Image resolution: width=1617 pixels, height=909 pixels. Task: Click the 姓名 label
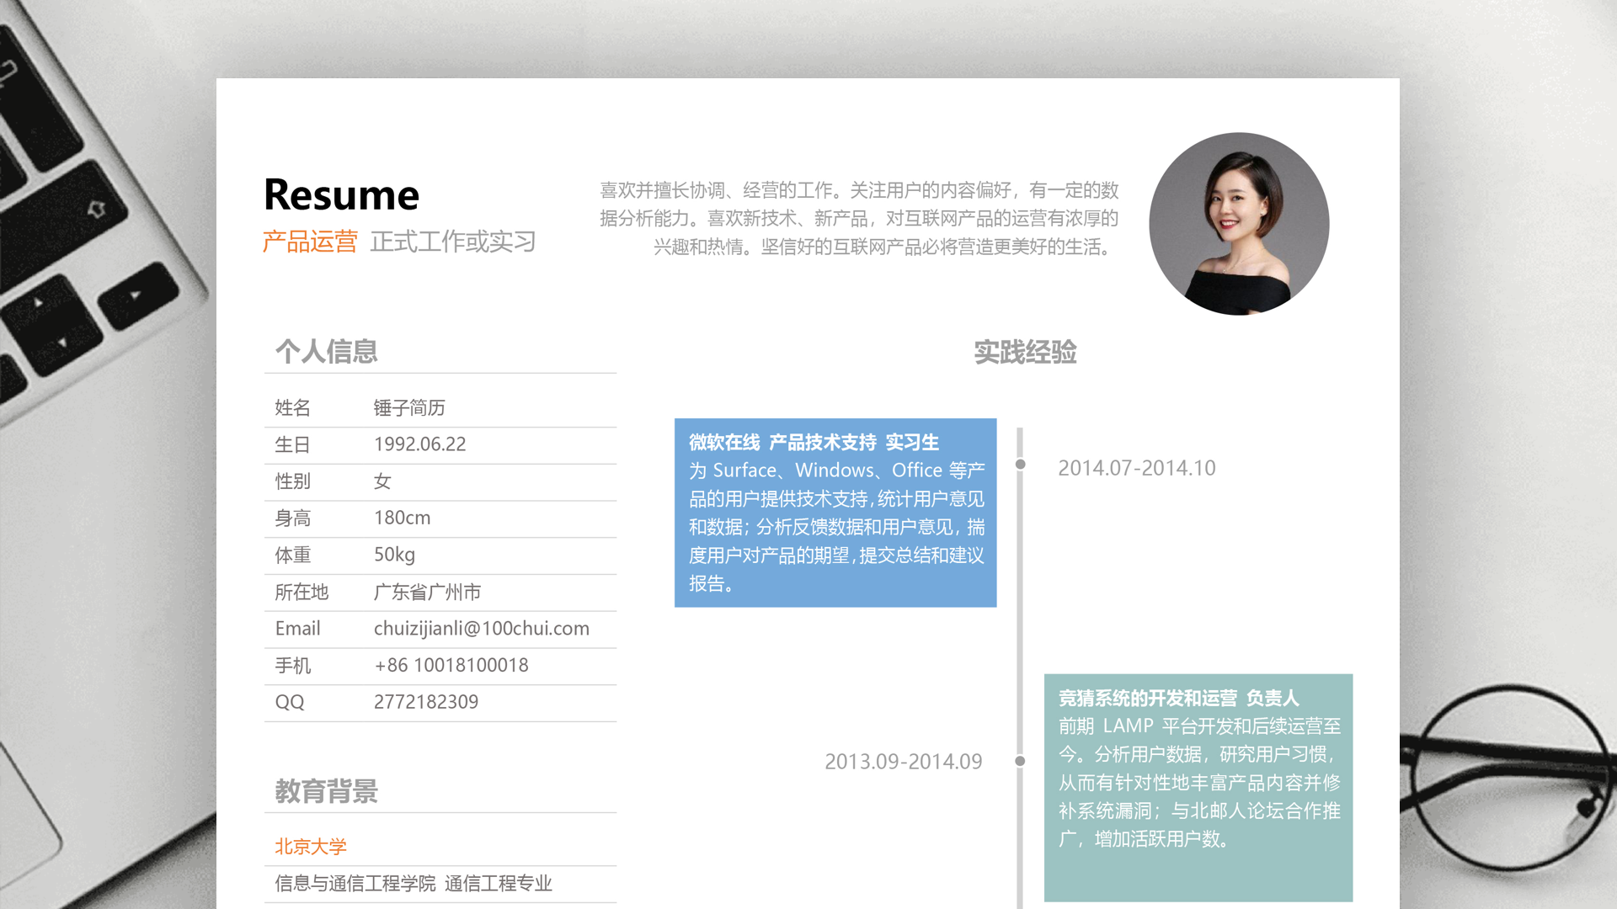point(292,408)
